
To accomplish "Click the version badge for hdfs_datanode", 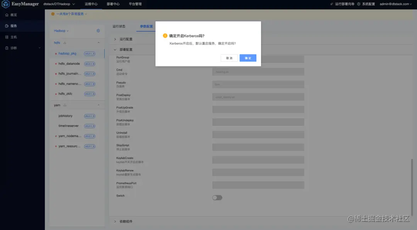I will [90, 64].
